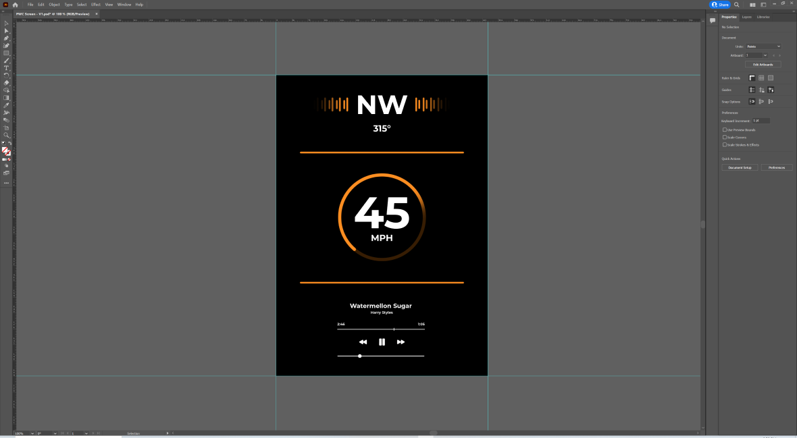
Task: Select the Shape Builder tool
Action: [x=6, y=90]
